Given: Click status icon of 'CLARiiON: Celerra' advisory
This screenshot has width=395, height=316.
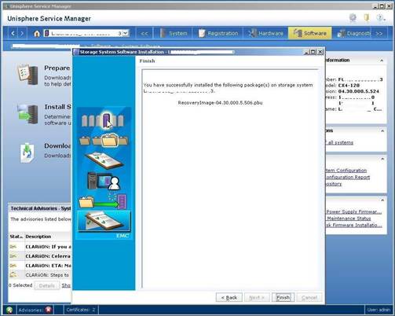Looking at the screenshot, I should (x=13, y=256).
